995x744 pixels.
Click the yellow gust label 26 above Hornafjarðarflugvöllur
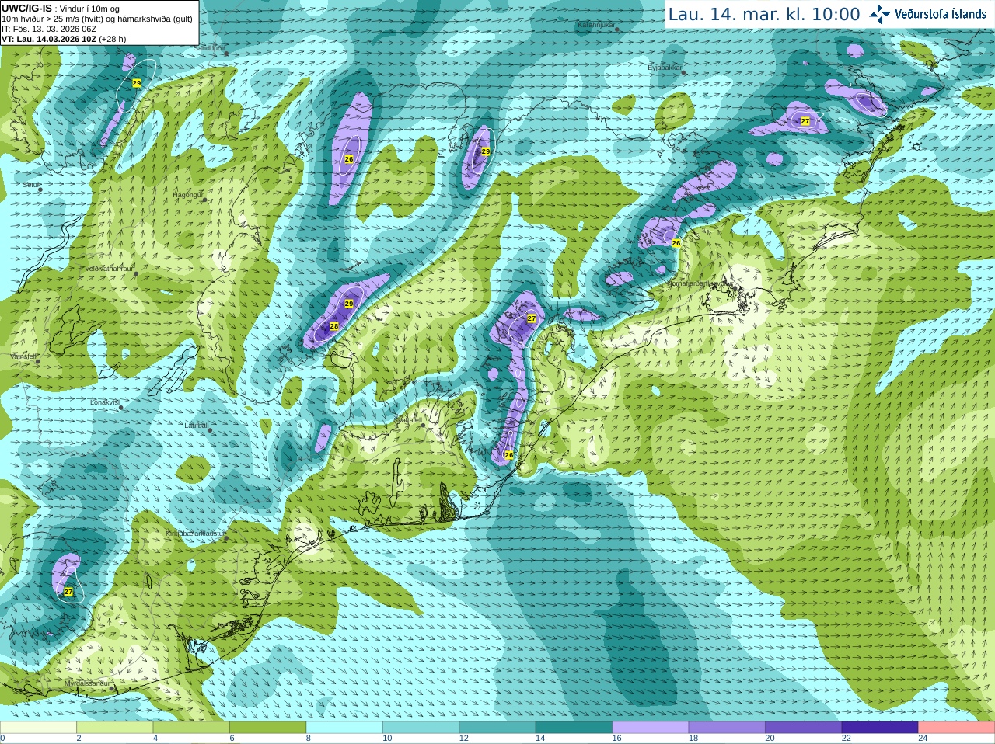[x=676, y=243]
